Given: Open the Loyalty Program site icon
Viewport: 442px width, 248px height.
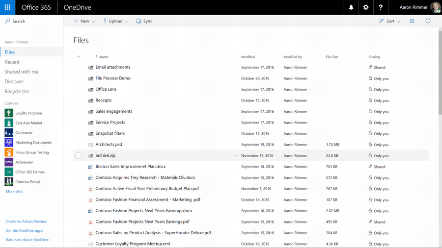Looking at the screenshot, I should pos(9,113).
